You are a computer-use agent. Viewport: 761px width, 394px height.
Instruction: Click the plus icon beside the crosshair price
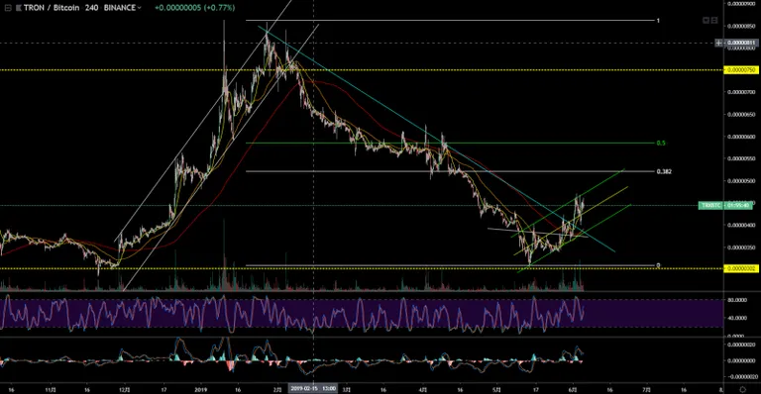[x=718, y=43]
